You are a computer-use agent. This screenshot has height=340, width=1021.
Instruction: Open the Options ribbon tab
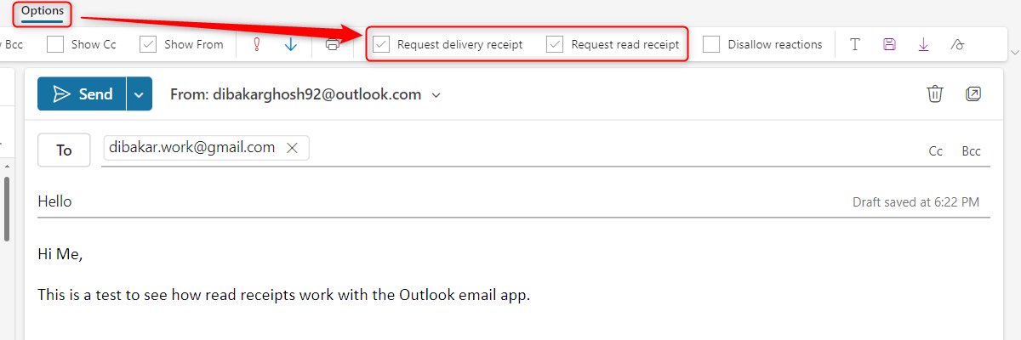43,11
